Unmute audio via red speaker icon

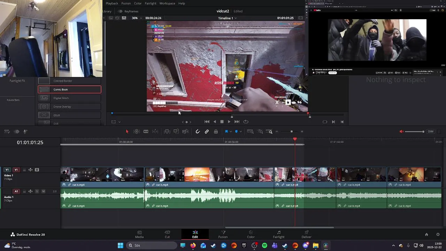401,131
